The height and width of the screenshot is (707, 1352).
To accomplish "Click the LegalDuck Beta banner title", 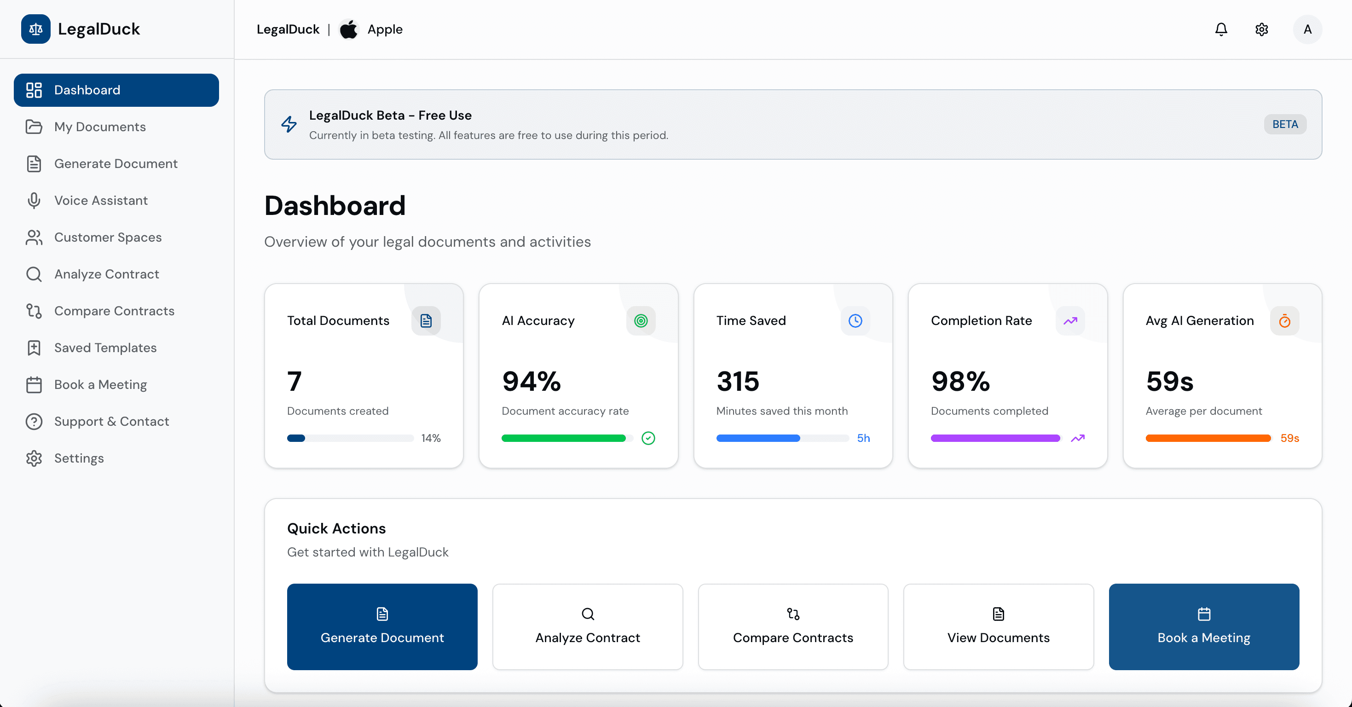I will pyautogui.click(x=390, y=116).
